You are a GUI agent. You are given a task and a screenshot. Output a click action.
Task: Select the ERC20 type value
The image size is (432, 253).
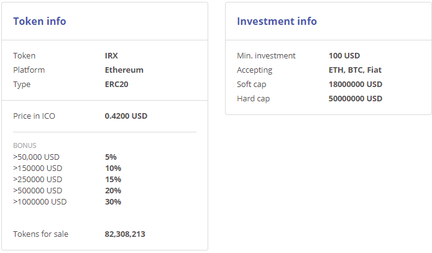point(117,85)
